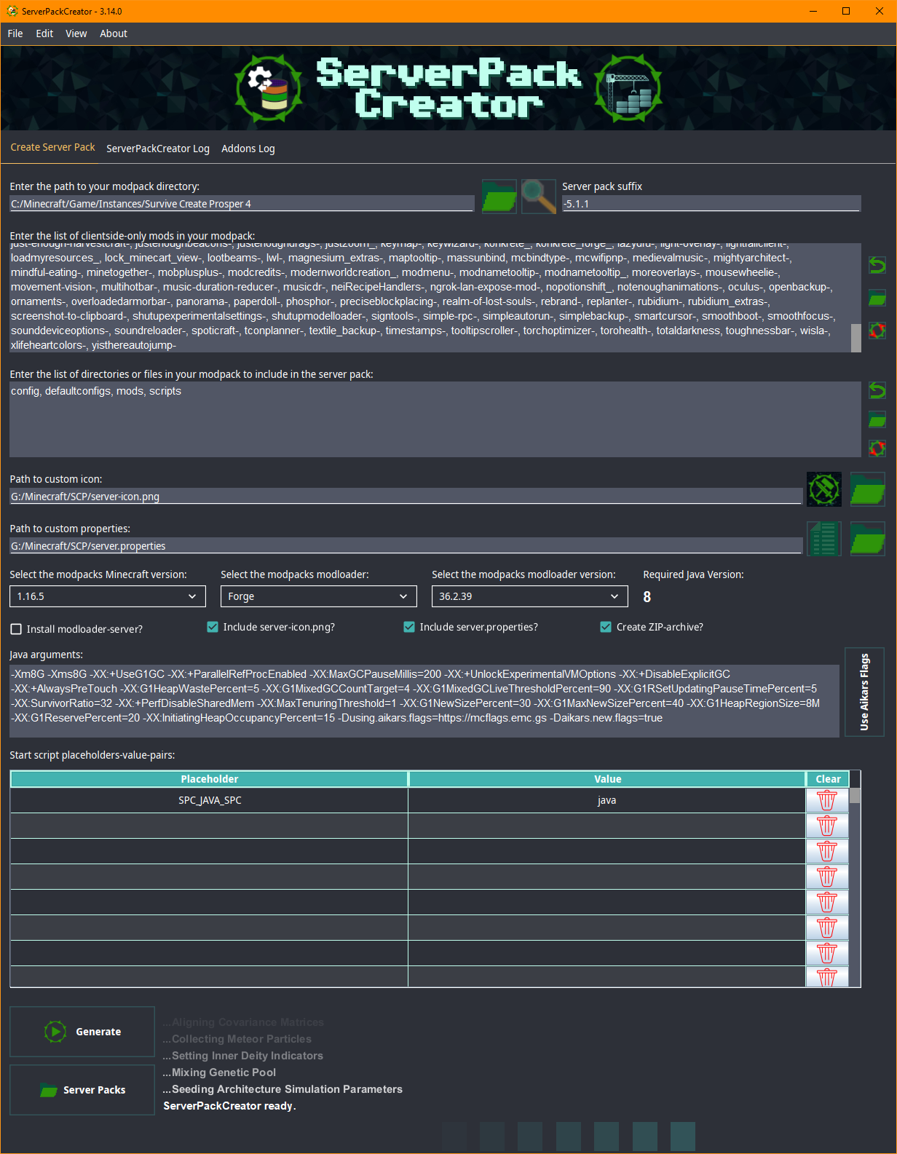This screenshot has width=897, height=1154.
Task: Click the revert arrow icon for directories to include
Action: click(877, 391)
